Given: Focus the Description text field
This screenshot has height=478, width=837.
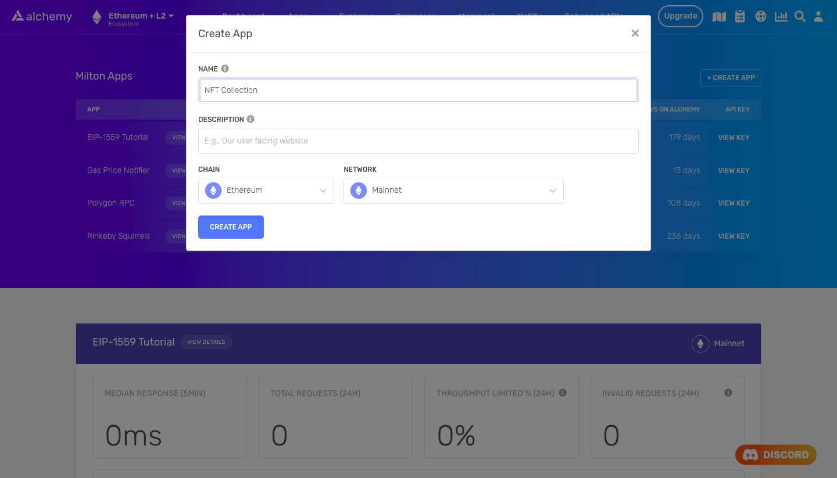Looking at the screenshot, I should tap(419, 141).
